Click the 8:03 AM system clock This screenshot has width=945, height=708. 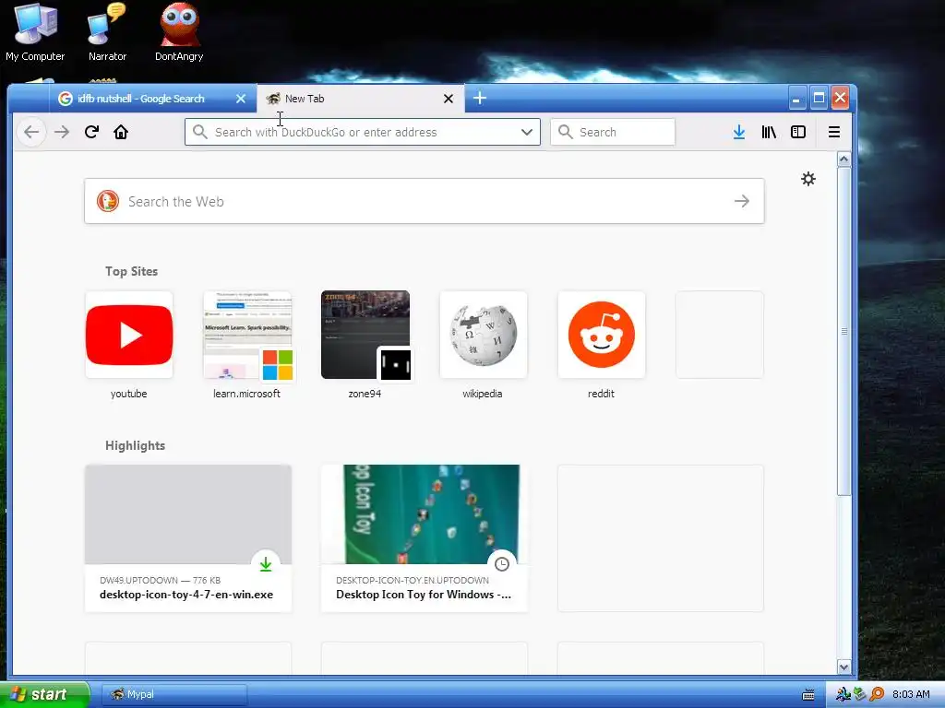[911, 694]
